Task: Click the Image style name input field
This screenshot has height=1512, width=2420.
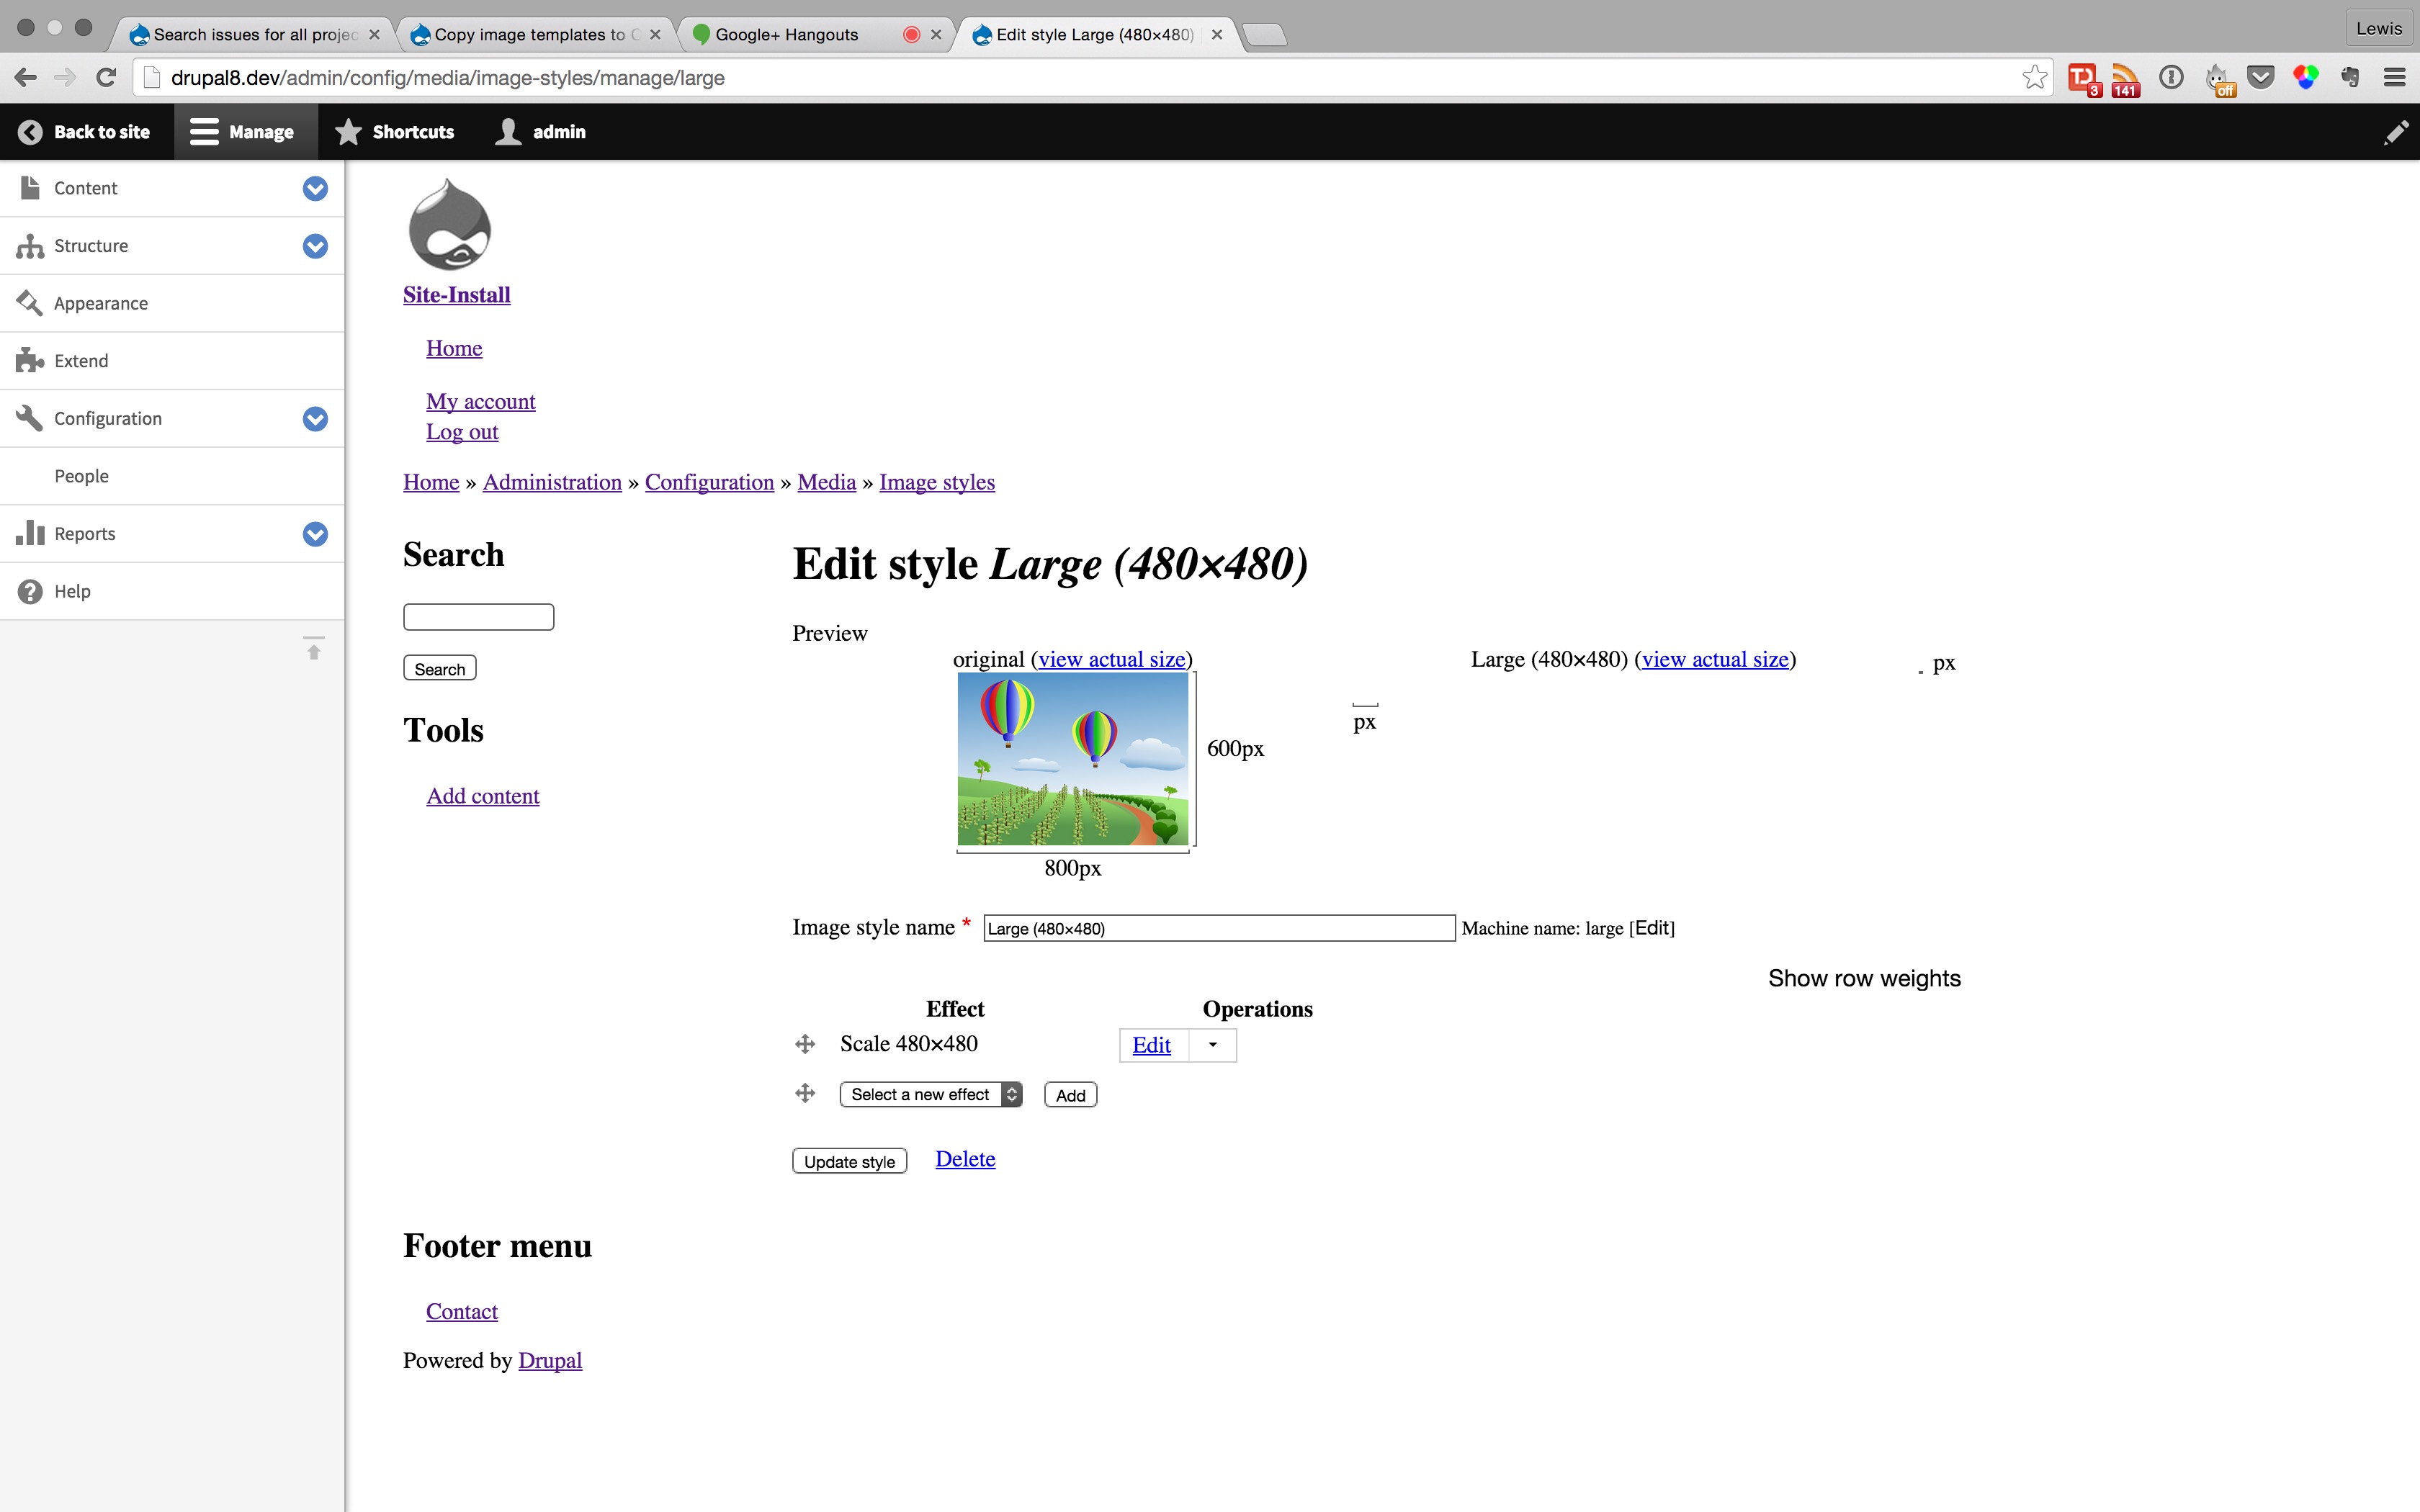Action: point(1219,928)
